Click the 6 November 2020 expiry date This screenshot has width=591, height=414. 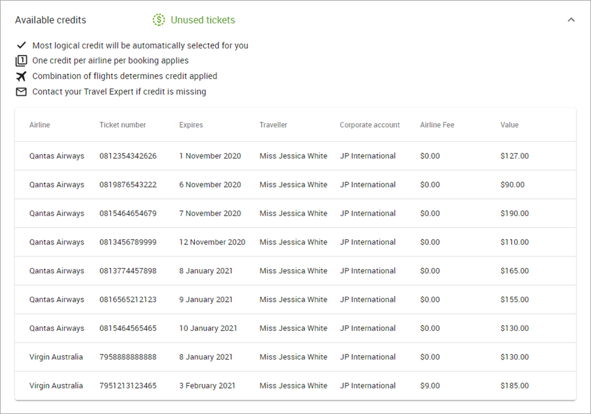[210, 185]
